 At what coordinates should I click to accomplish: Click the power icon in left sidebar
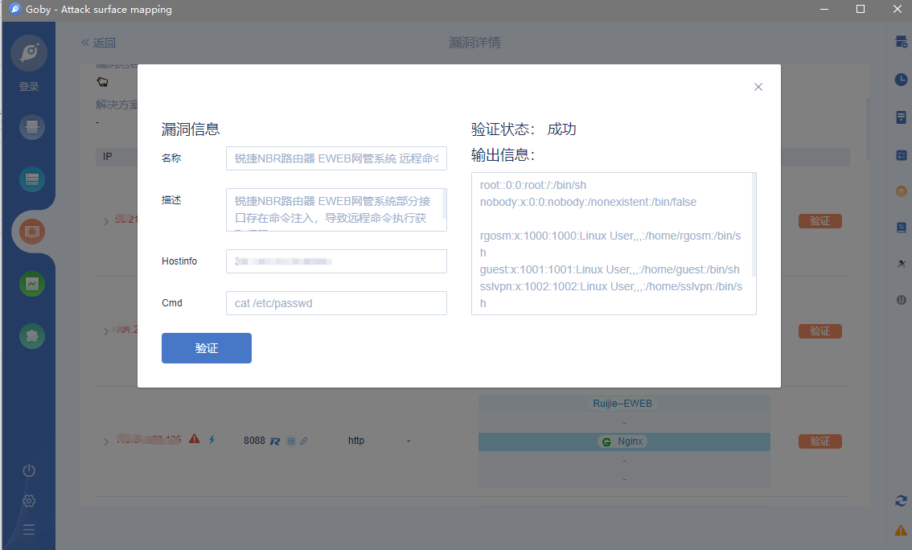(x=29, y=471)
